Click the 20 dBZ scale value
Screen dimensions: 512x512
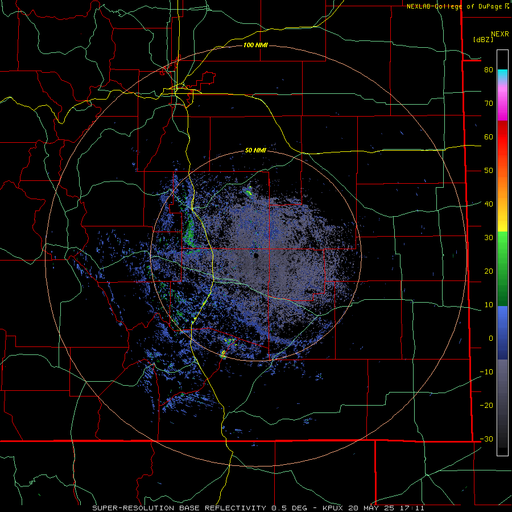pyautogui.click(x=489, y=271)
